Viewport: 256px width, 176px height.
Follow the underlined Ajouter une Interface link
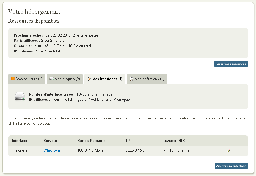coord(96,94)
